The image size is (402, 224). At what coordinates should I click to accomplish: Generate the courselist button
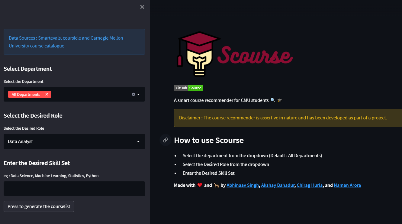click(39, 206)
